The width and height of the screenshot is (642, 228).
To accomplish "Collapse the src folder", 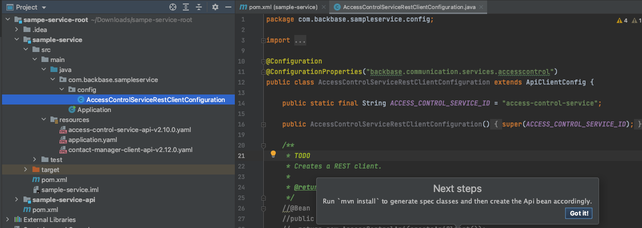I will point(26,49).
